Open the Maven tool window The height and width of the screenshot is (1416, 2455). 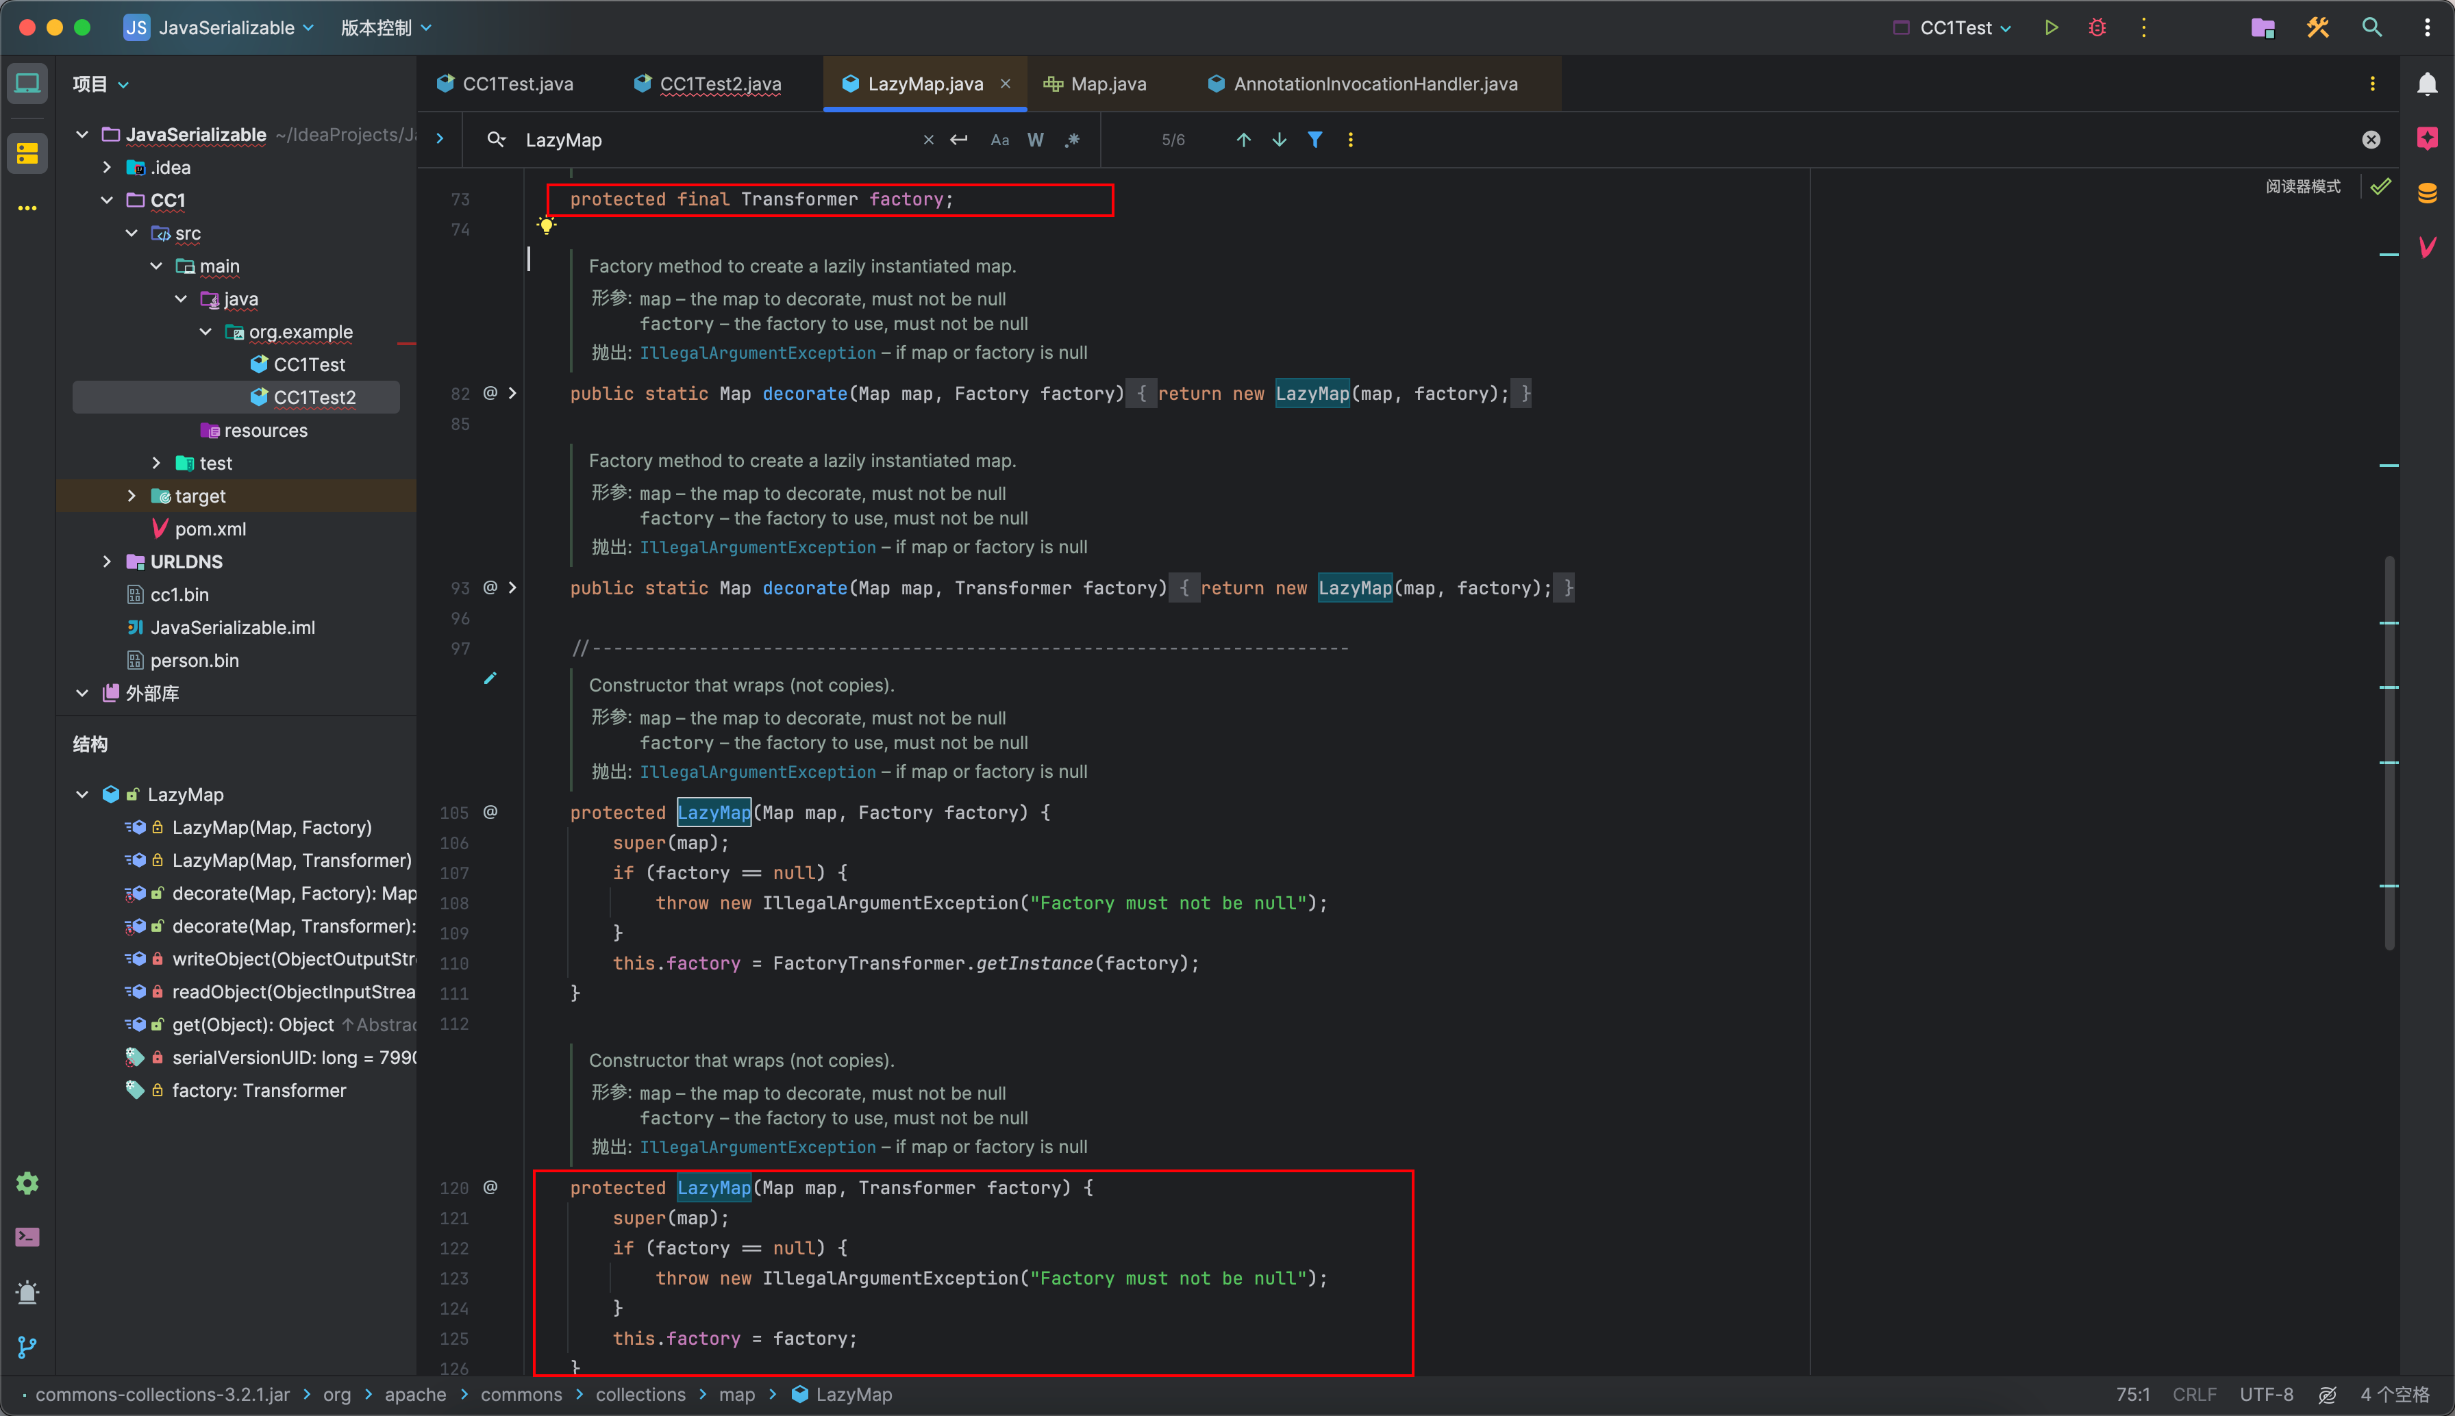tap(2428, 247)
